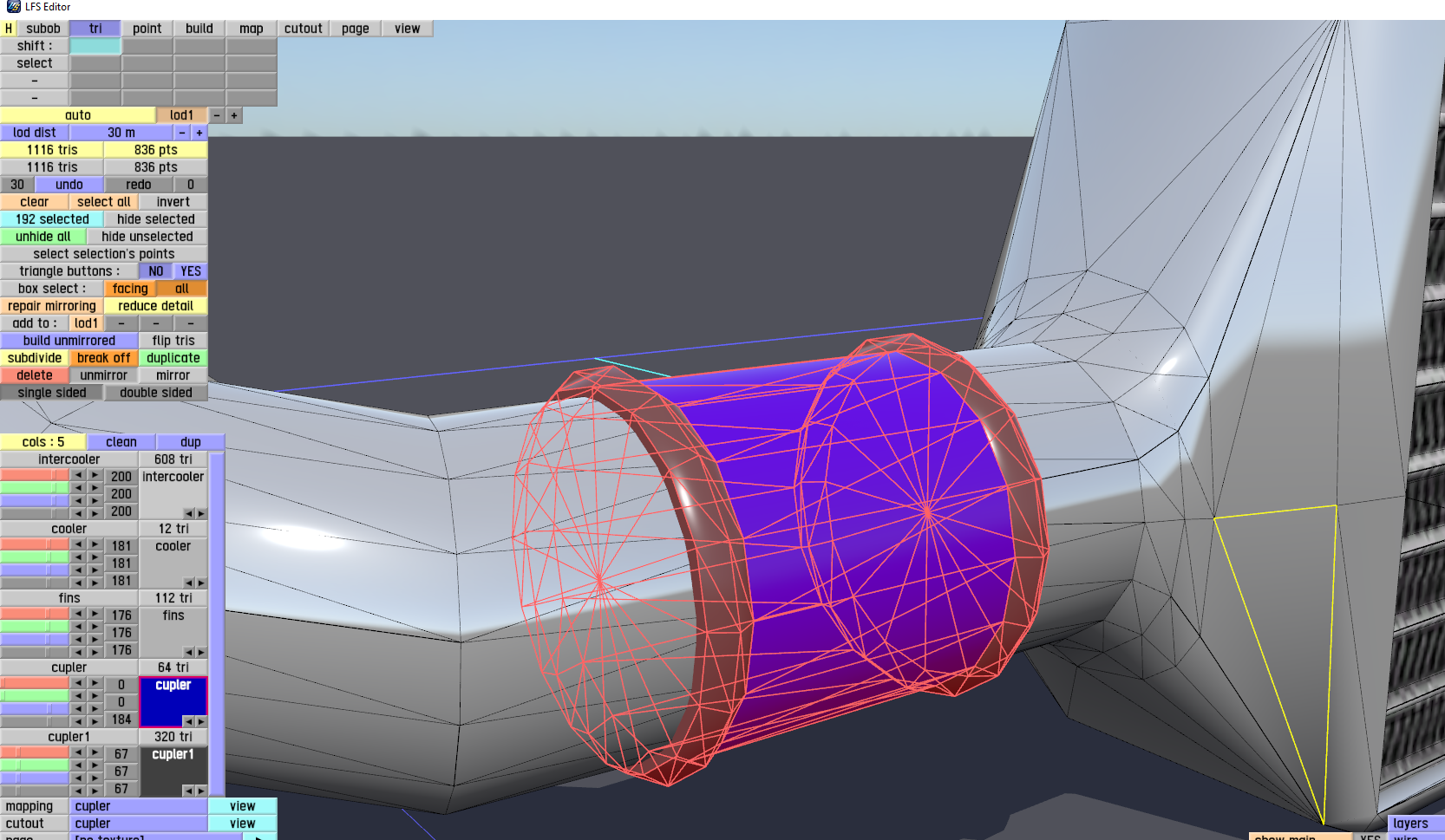This screenshot has width=1445, height=840.
Task: Click left arrow inside blue cupler swatch
Action: click(188, 721)
